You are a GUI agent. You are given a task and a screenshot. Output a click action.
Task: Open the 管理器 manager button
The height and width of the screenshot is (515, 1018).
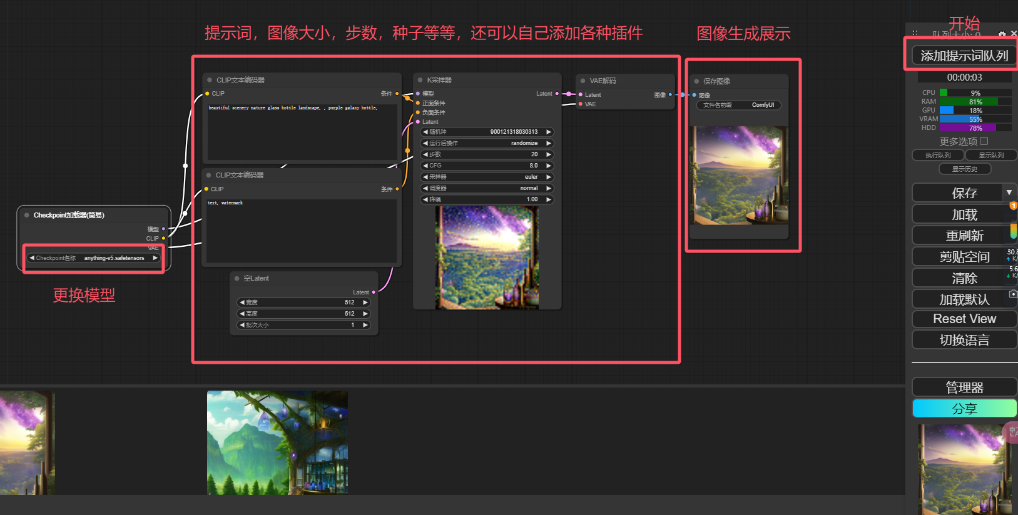964,387
